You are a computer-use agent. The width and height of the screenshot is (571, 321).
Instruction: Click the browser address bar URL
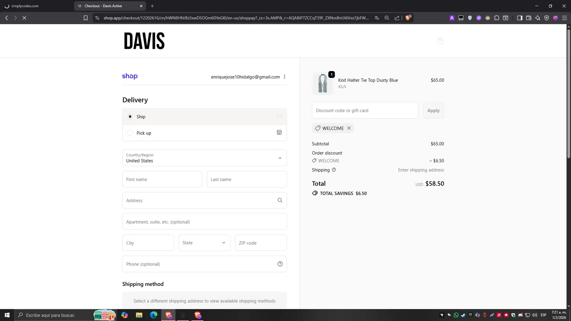tap(236, 18)
